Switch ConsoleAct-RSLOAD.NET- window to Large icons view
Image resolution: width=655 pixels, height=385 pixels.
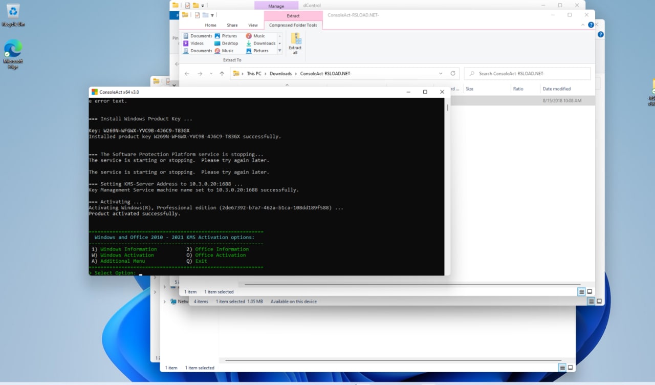[x=589, y=292]
